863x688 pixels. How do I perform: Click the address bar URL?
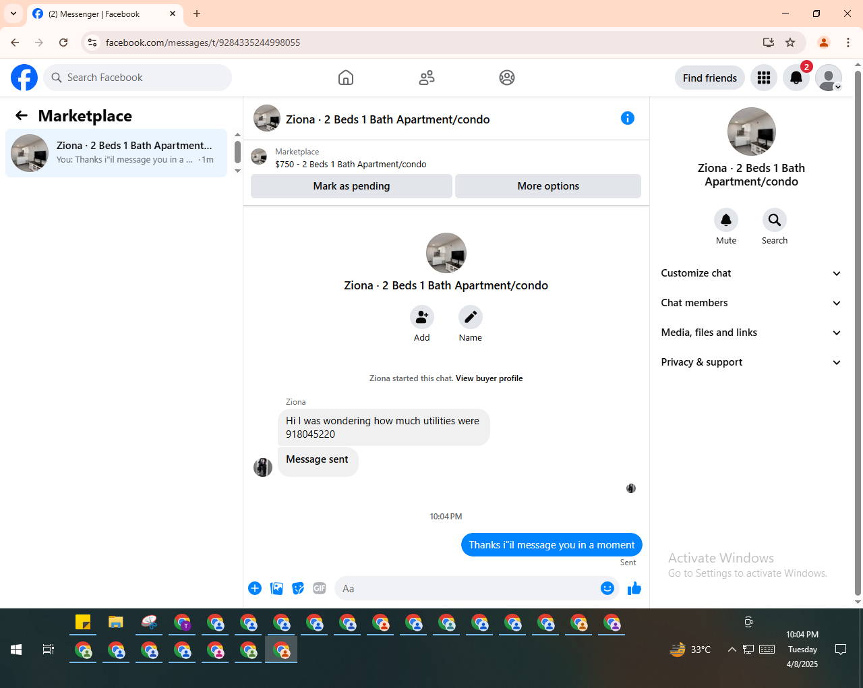pyautogui.click(x=203, y=42)
